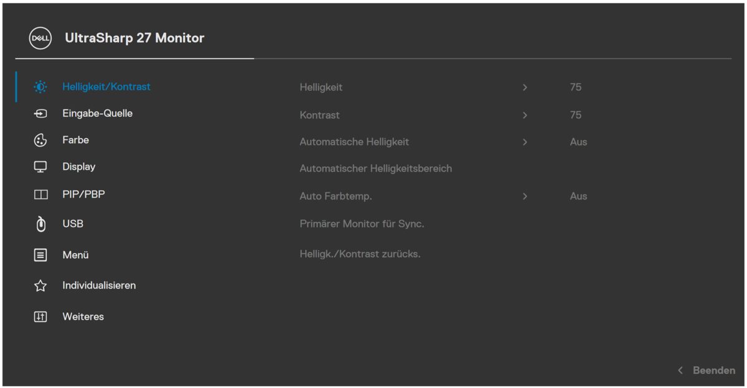
Task: Click the Kontrast value 75
Action: point(576,115)
